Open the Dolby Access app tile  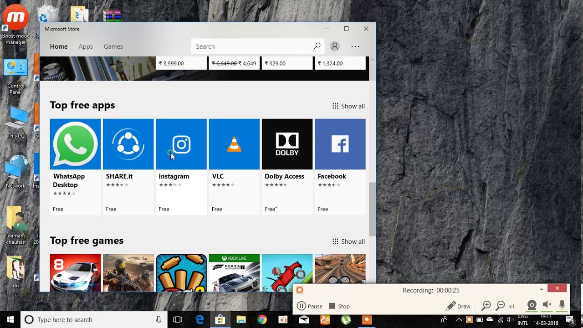(x=287, y=166)
